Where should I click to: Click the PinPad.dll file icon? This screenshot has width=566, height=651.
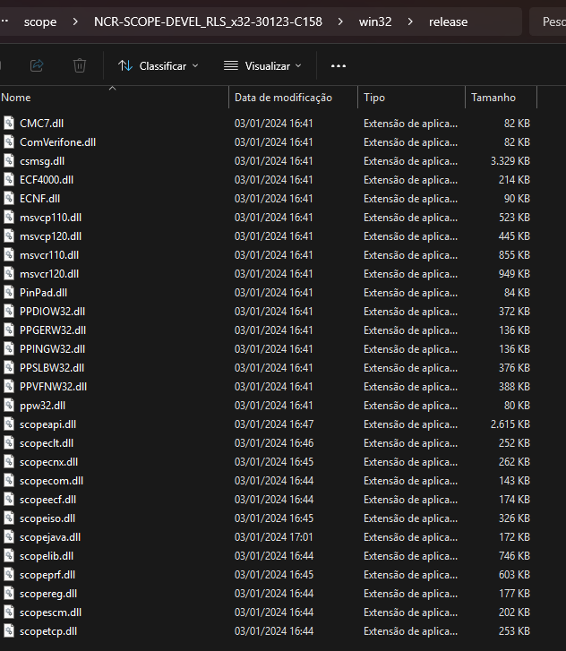pos(9,293)
